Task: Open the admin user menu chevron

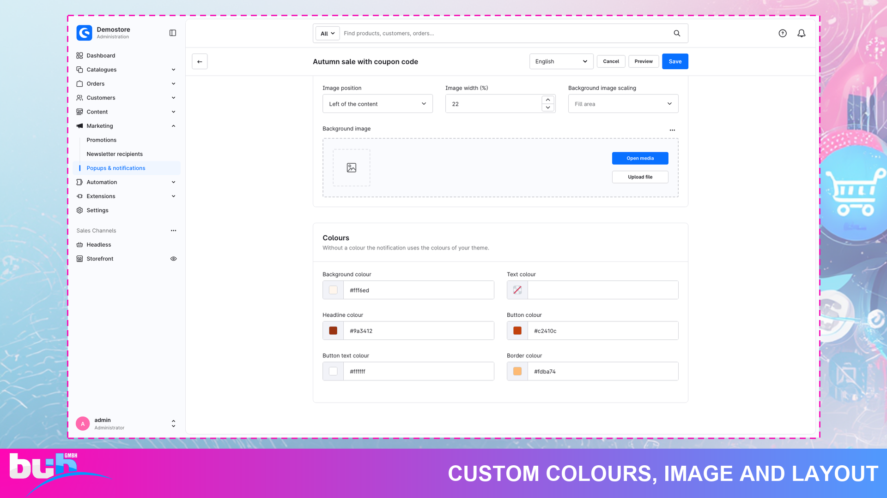Action: (x=174, y=423)
